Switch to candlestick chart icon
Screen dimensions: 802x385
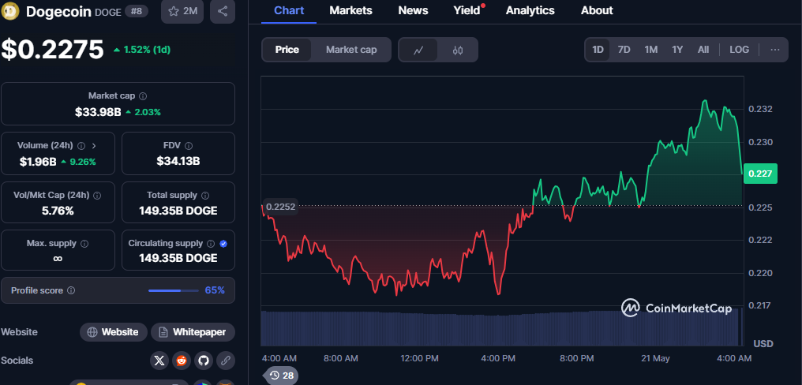click(458, 50)
